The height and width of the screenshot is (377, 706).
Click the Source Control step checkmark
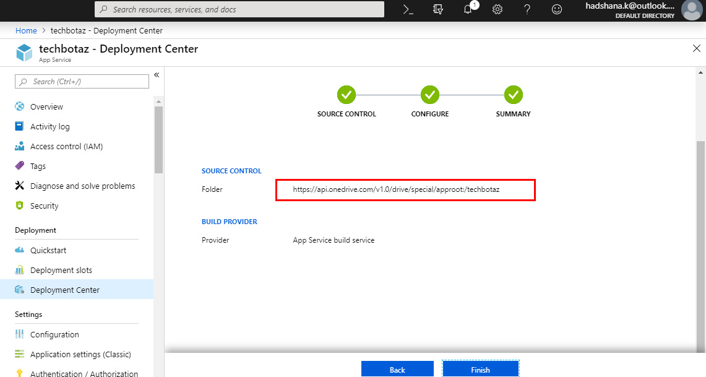[x=347, y=95]
